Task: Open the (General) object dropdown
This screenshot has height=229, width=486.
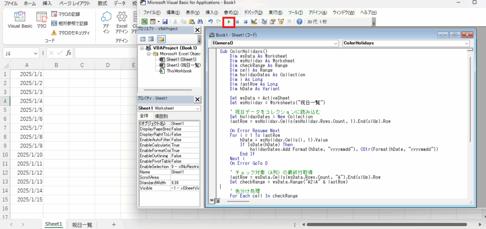Action: 336,43
